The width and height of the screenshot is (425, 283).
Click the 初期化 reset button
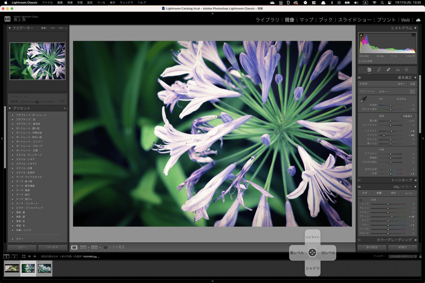[402, 247]
